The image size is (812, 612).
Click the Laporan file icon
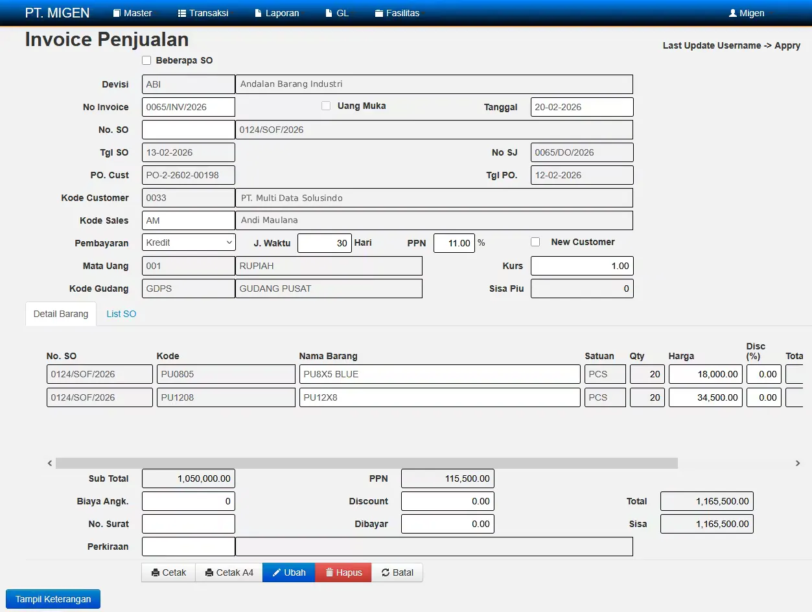click(259, 13)
